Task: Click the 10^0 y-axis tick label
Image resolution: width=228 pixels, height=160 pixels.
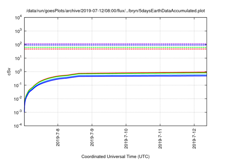Action: click(18, 72)
